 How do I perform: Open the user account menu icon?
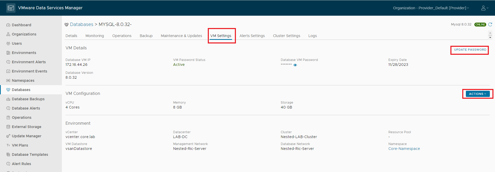485,8
